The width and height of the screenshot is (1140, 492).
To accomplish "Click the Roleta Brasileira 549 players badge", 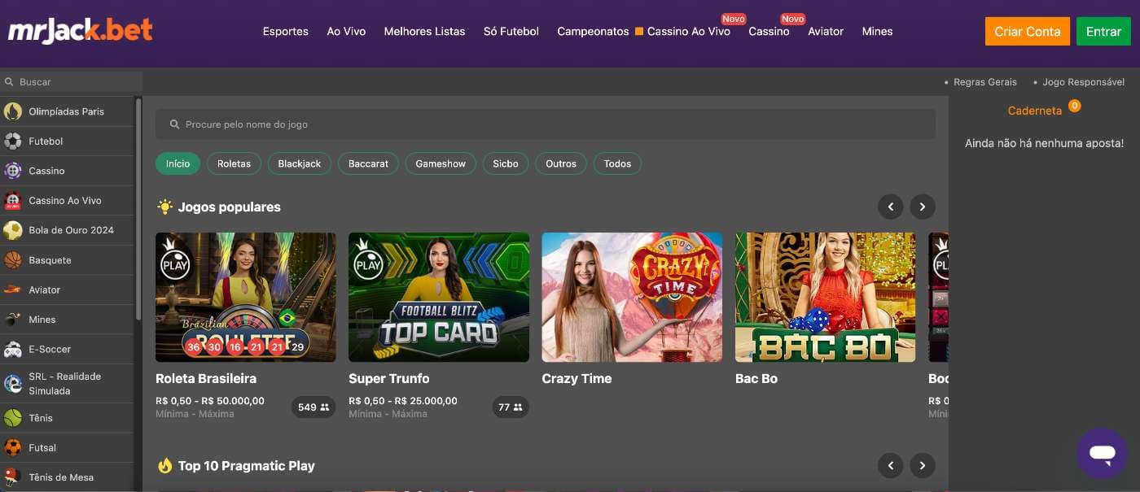I will [x=313, y=407].
